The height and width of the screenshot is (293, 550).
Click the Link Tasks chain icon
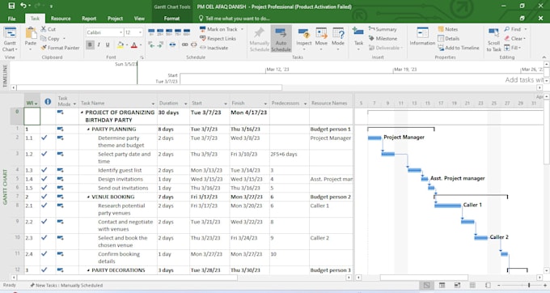click(185, 45)
